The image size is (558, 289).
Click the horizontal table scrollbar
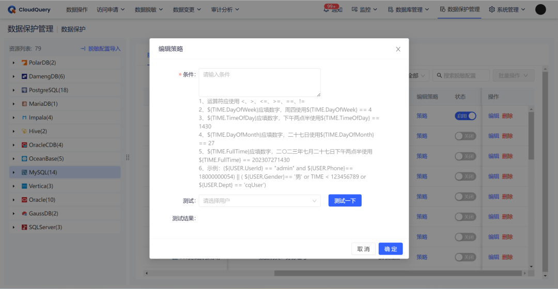tap(397, 274)
